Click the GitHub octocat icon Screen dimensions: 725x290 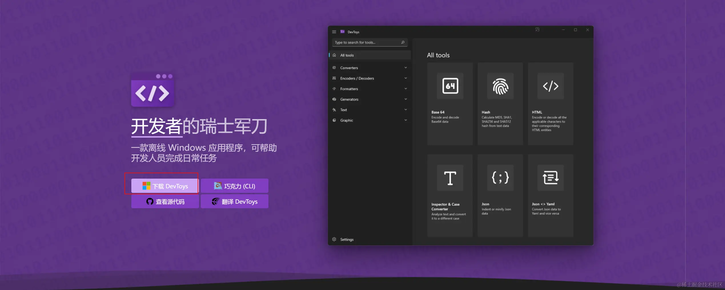150,202
